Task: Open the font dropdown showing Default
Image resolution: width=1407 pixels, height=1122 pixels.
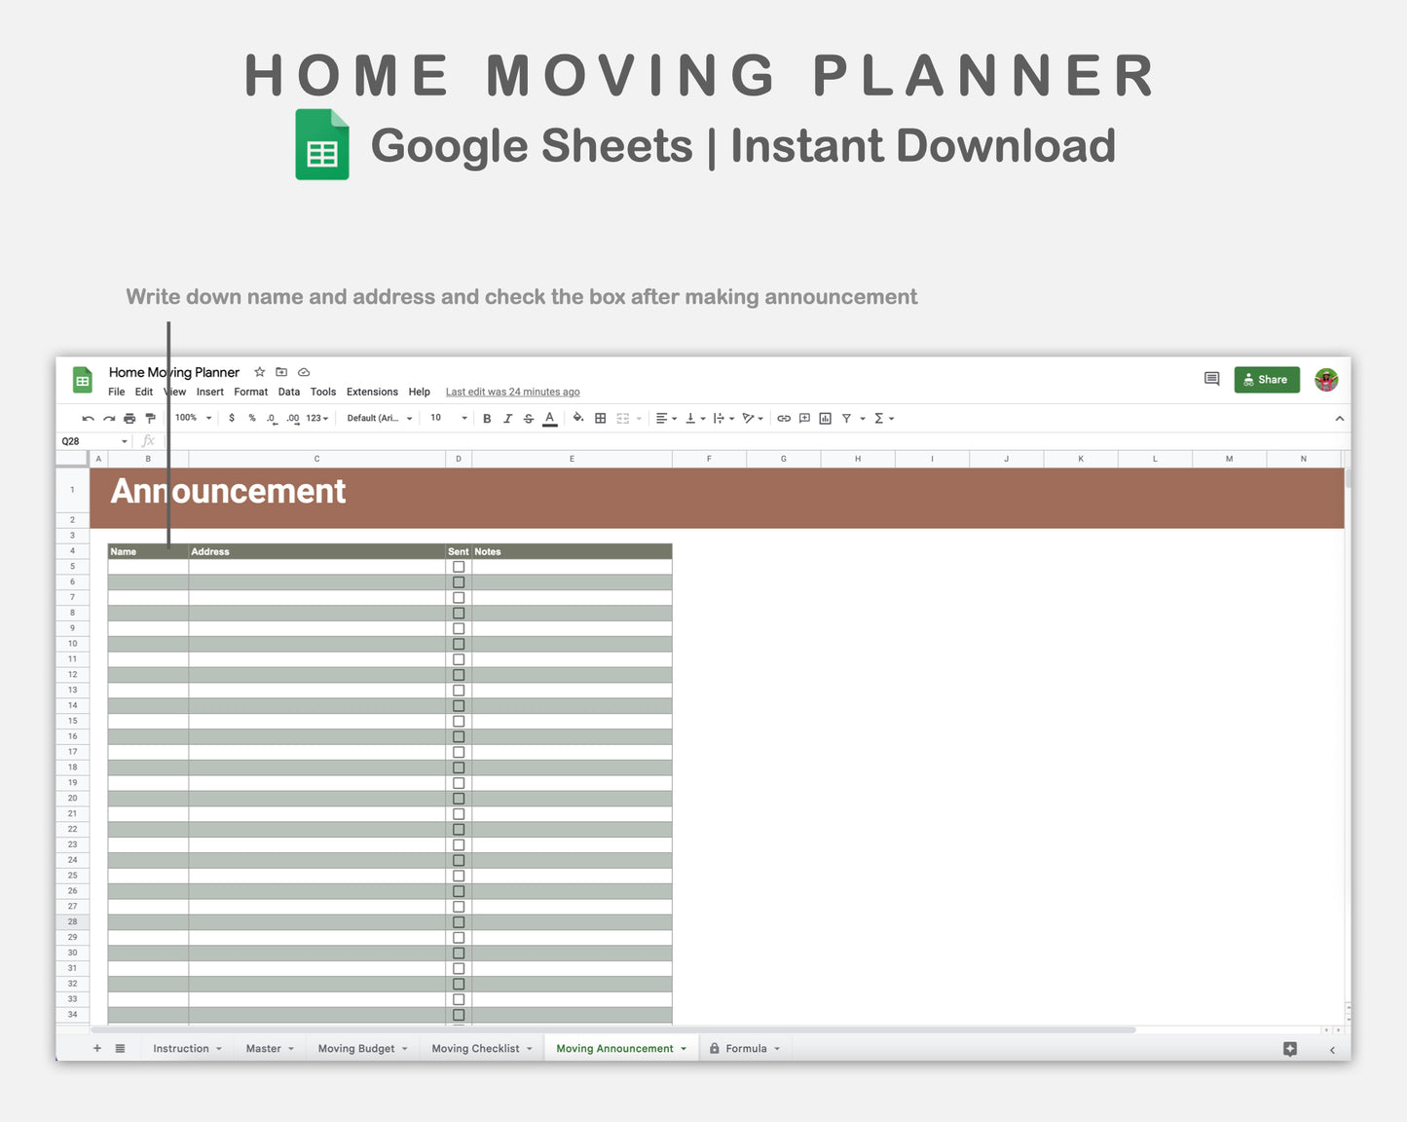Action: coord(379,418)
